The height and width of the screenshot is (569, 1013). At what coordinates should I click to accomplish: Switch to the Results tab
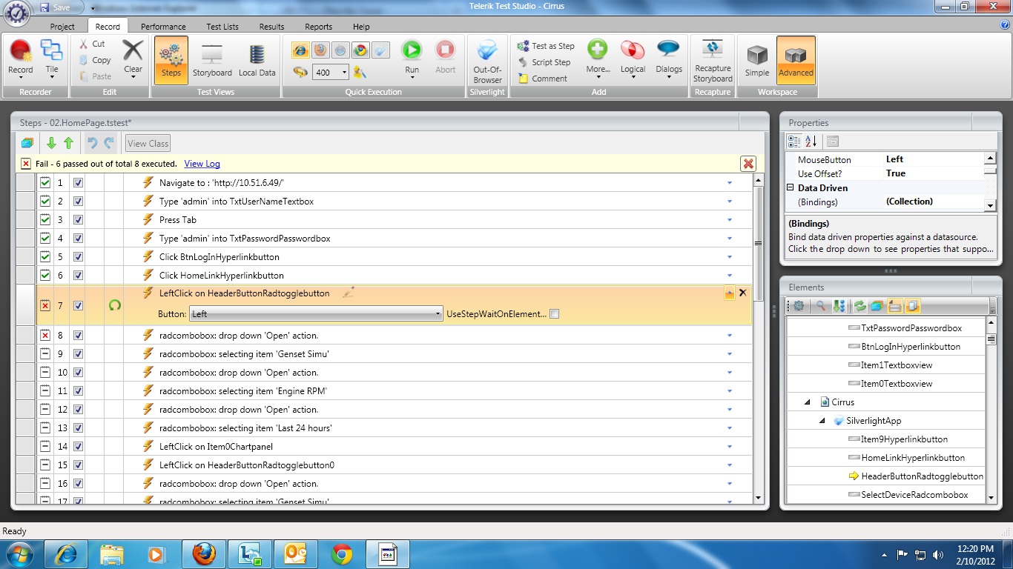pyautogui.click(x=271, y=27)
